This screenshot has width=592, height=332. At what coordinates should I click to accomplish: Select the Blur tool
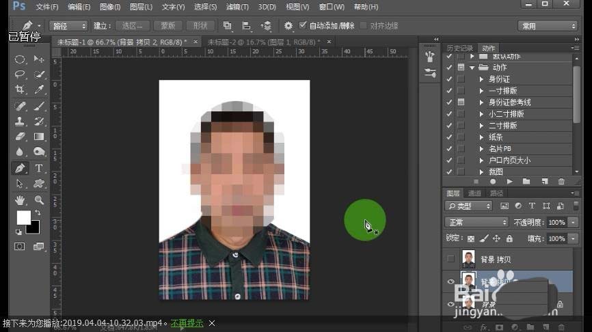click(x=20, y=152)
